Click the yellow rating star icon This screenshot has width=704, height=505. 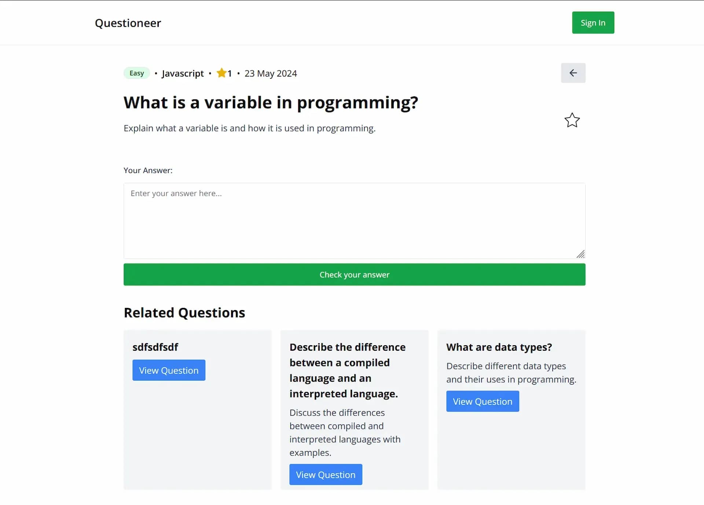tap(222, 73)
